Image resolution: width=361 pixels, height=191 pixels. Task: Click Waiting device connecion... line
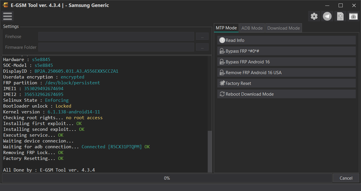pyautogui.click(x=38, y=141)
